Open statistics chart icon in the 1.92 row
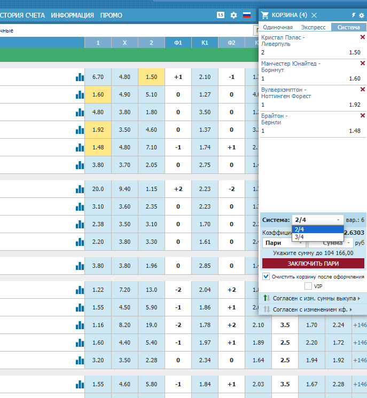 click(x=80, y=130)
